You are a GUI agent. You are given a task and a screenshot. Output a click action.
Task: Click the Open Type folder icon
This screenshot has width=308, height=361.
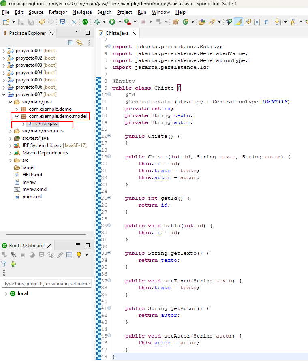click(x=202, y=22)
